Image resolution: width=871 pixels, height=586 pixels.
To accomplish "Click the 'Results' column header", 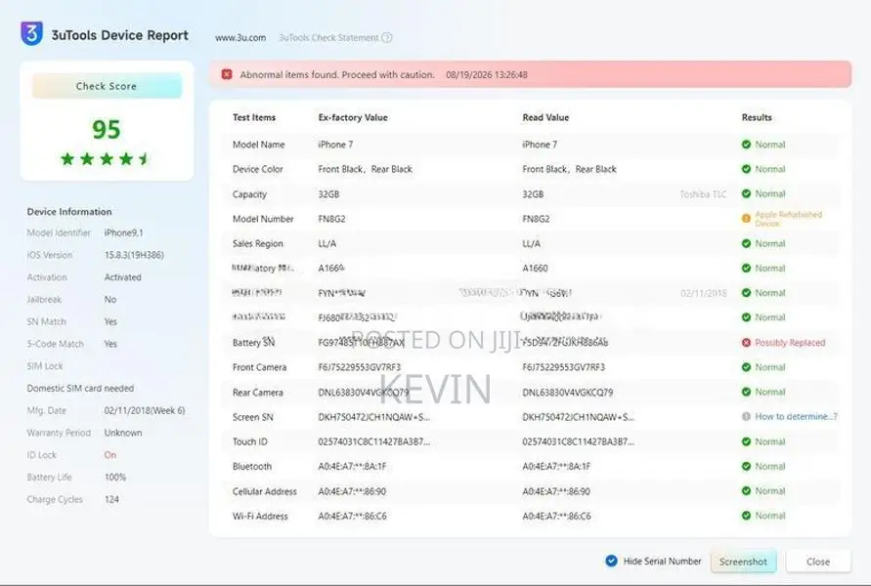I will click(757, 117).
